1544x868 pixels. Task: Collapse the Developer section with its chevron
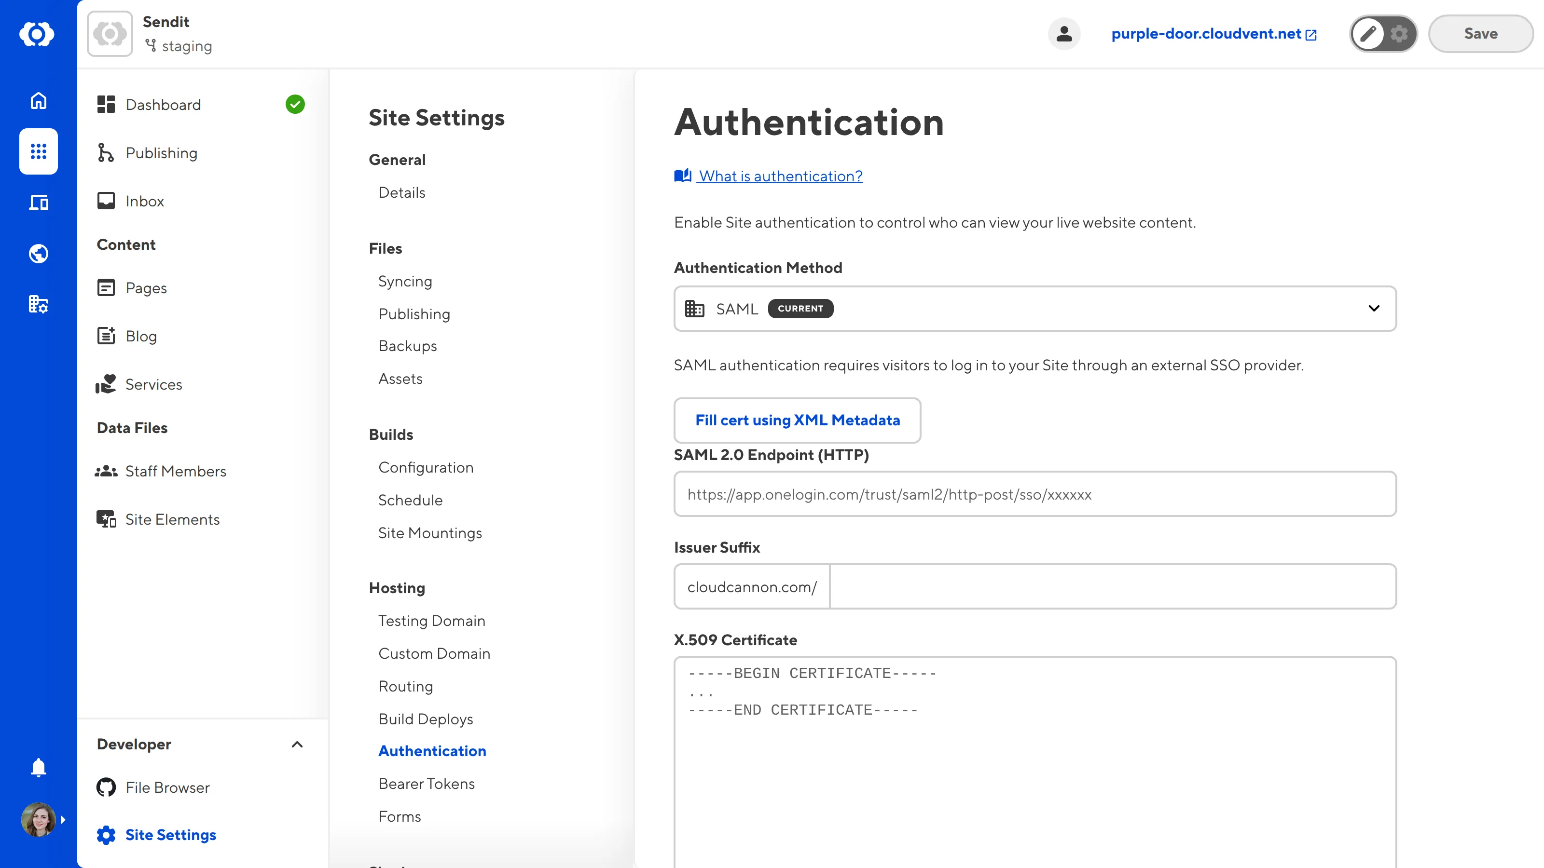pos(297,745)
